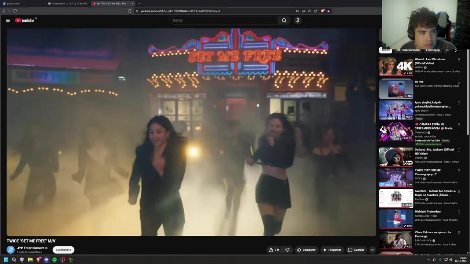Open Wham! Last Christmas thumbnail
Viewport: 470px width, 264px height.
tap(396, 66)
